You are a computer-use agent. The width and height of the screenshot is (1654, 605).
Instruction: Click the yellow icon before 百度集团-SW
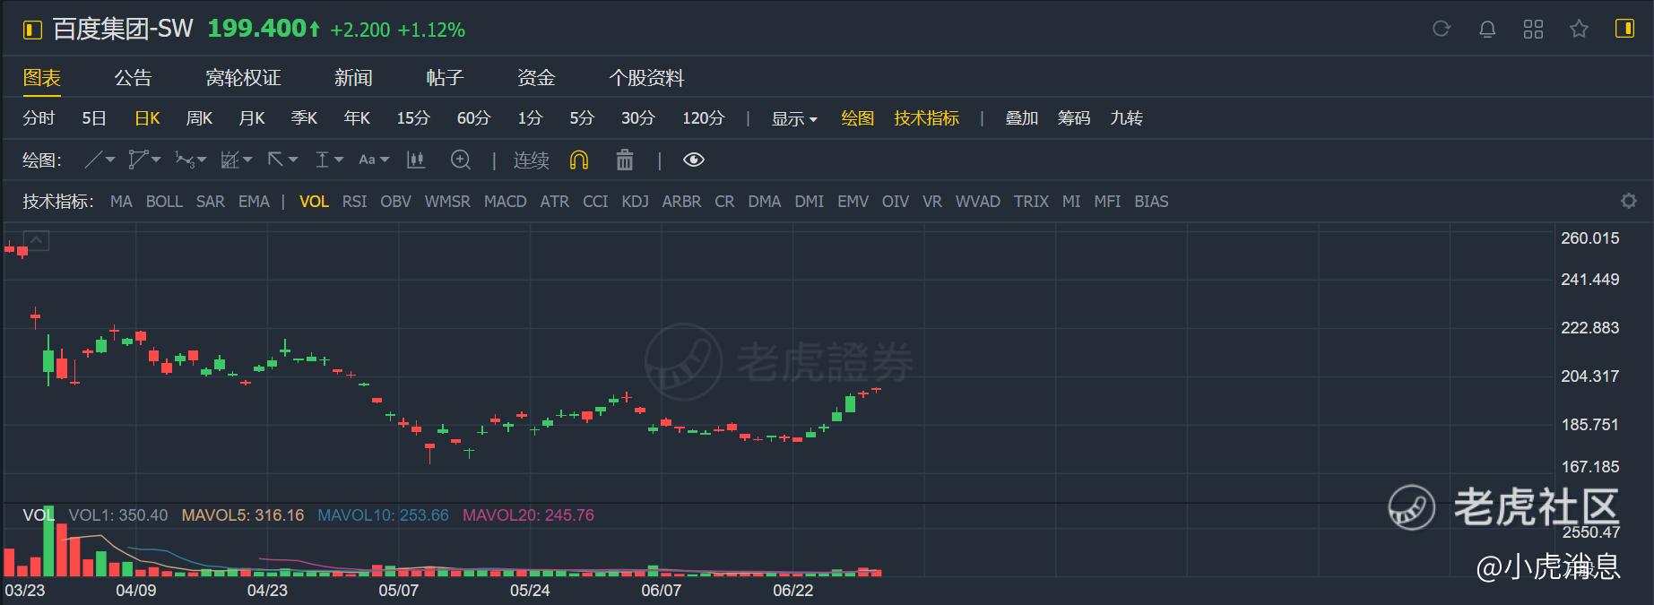pos(32,30)
